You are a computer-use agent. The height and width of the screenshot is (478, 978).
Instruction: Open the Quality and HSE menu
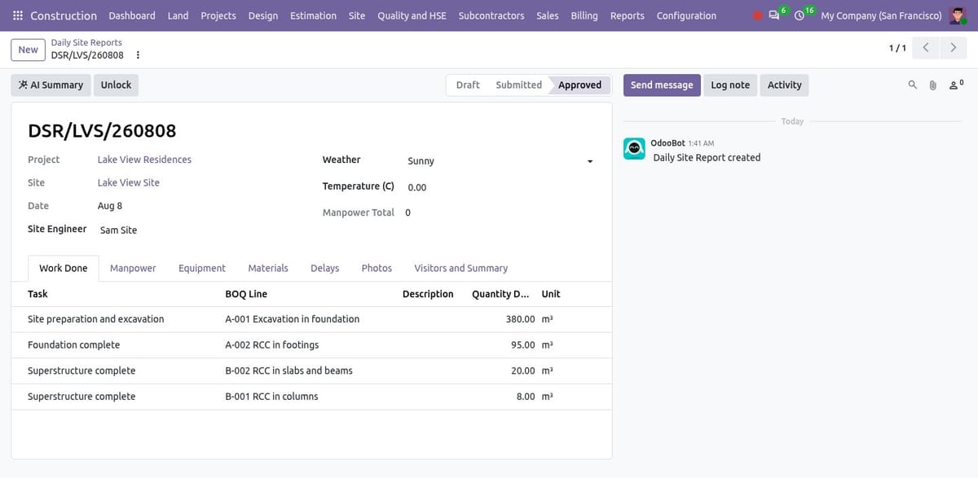coord(412,15)
